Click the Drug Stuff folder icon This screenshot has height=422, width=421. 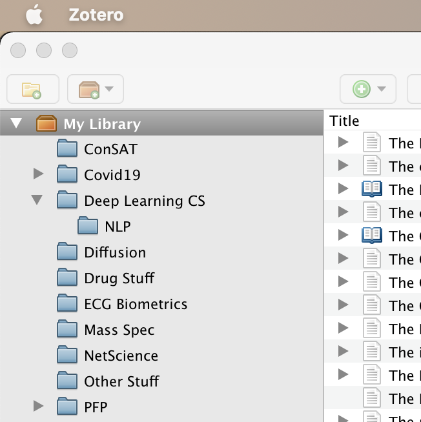[67, 278]
